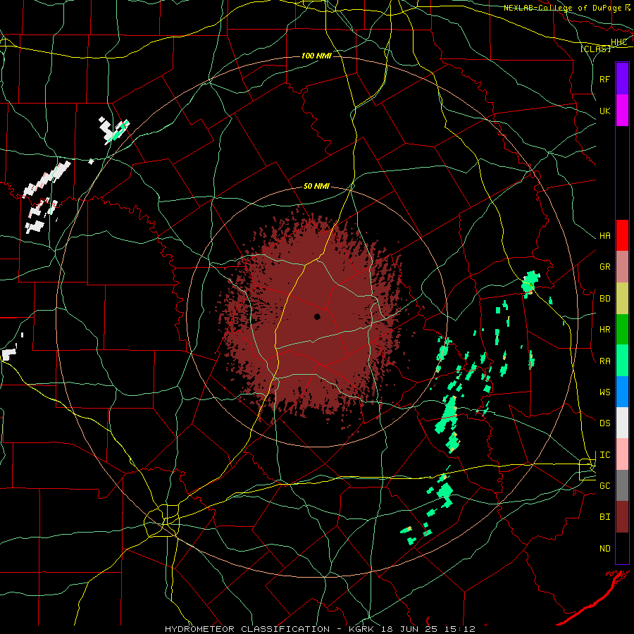Screen dimensions: 634x634
Task: Click the dark green HR legend swatch
Action: (622, 330)
